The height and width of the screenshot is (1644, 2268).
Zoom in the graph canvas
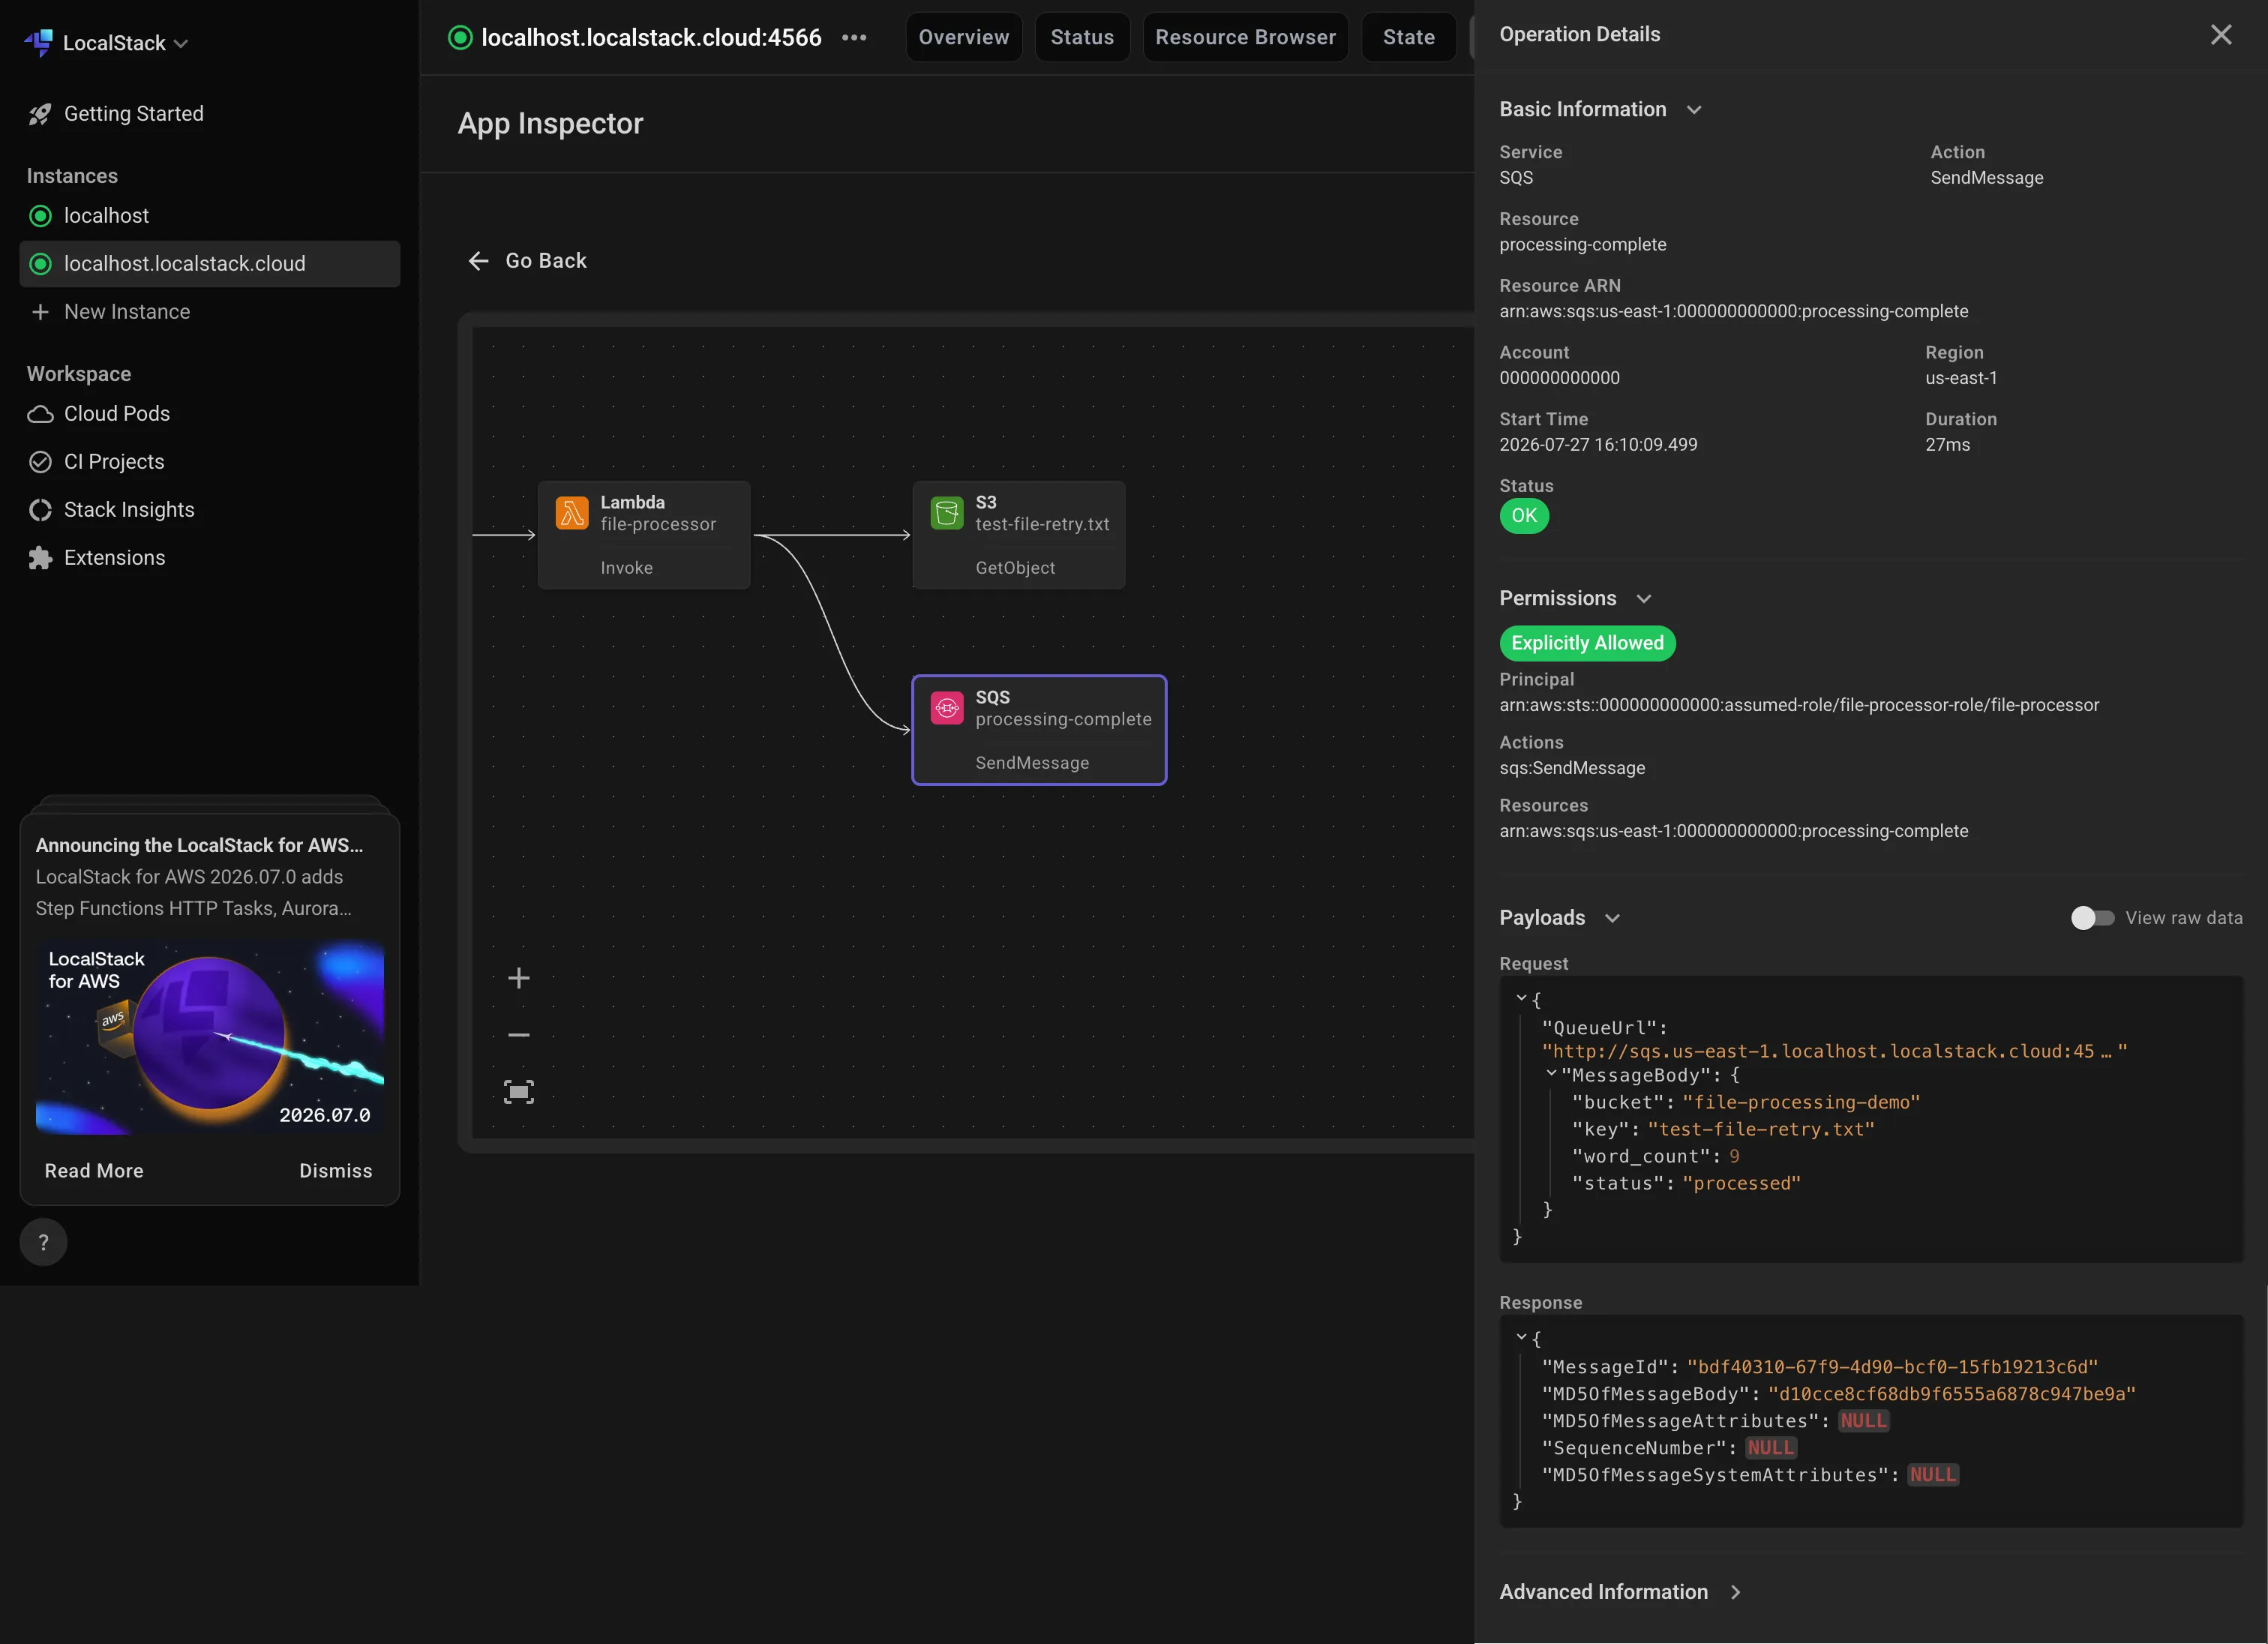(x=519, y=978)
